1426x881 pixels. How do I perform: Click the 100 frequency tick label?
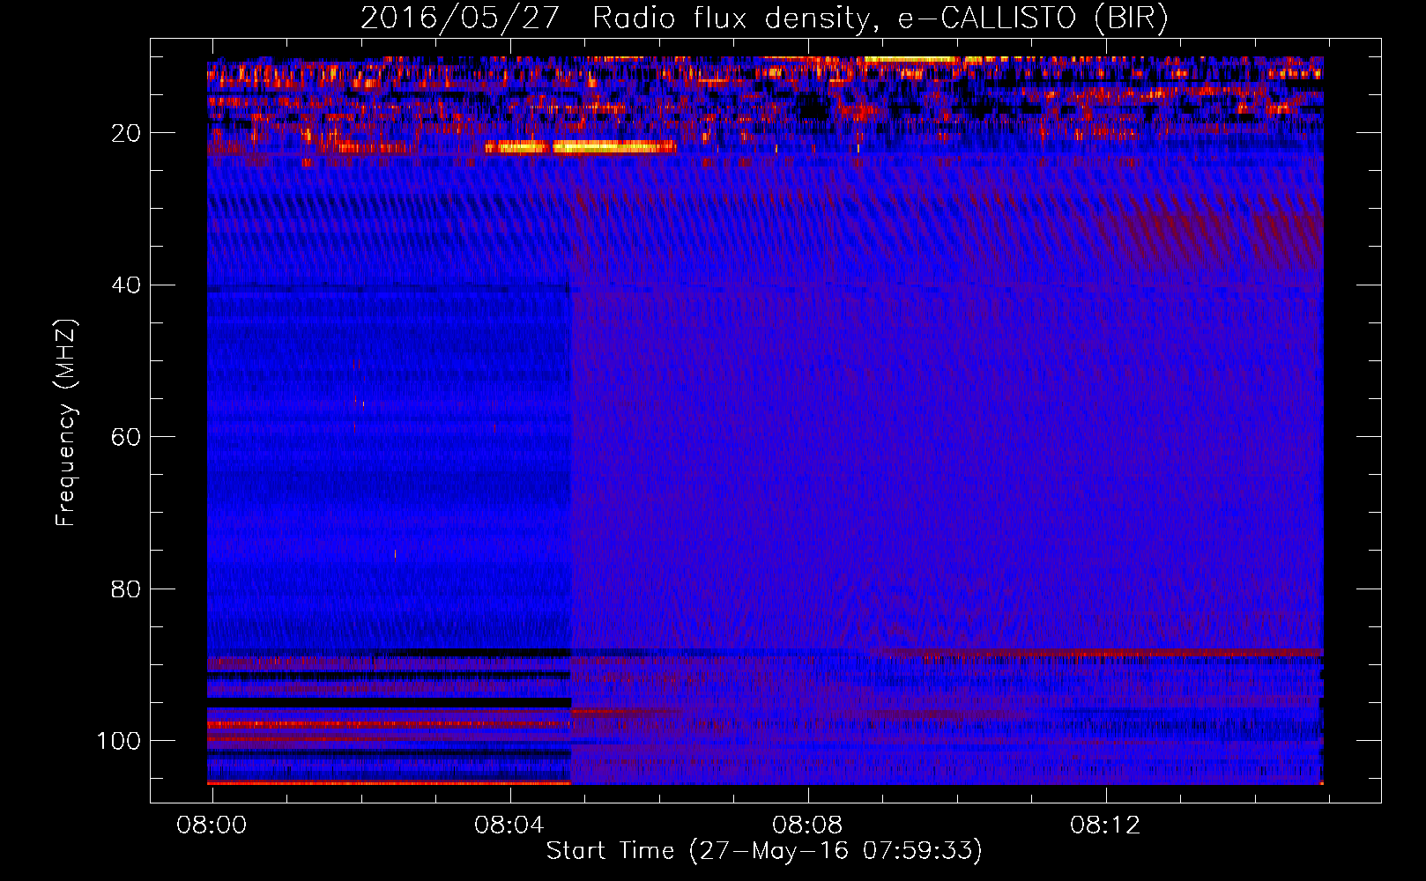tap(119, 741)
